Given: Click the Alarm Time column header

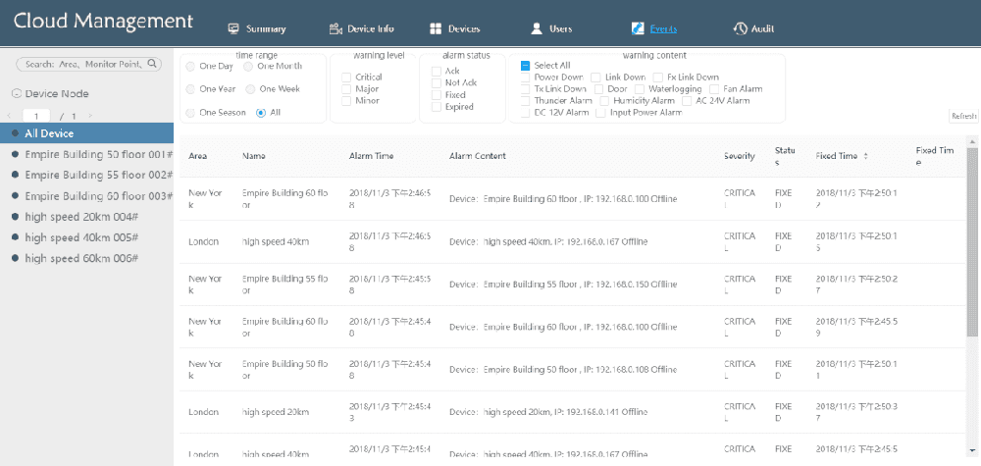Looking at the screenshot, I should coord(372,156).
